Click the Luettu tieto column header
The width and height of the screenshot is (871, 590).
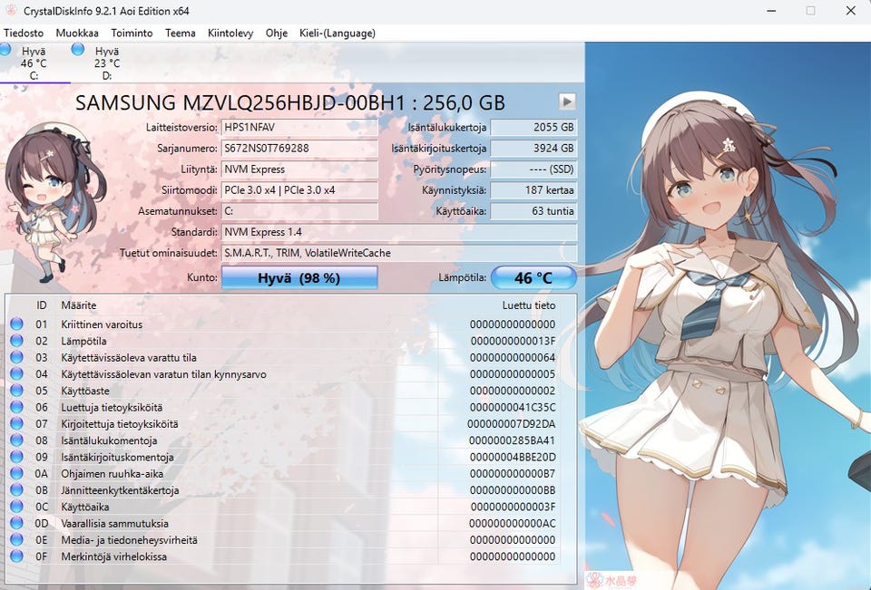(528, 305)
